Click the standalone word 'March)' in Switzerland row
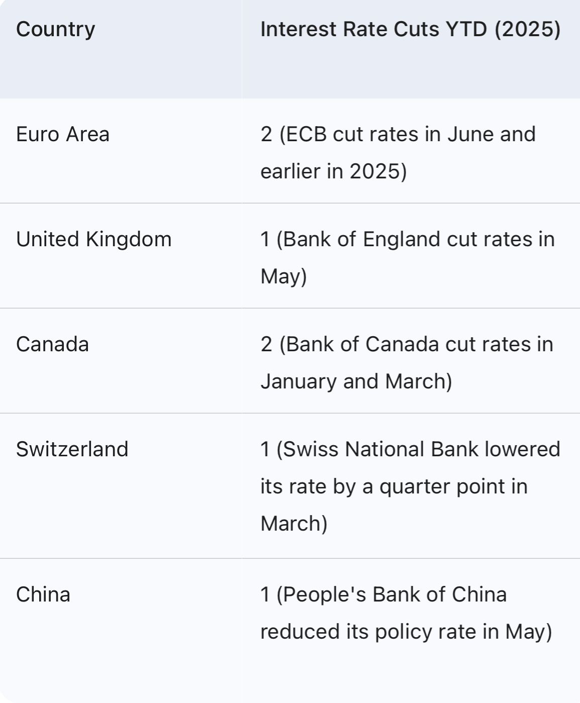Image resolution: width=580 pixels, height=703 pixels. pyautogui.click(x=294, y=524)
